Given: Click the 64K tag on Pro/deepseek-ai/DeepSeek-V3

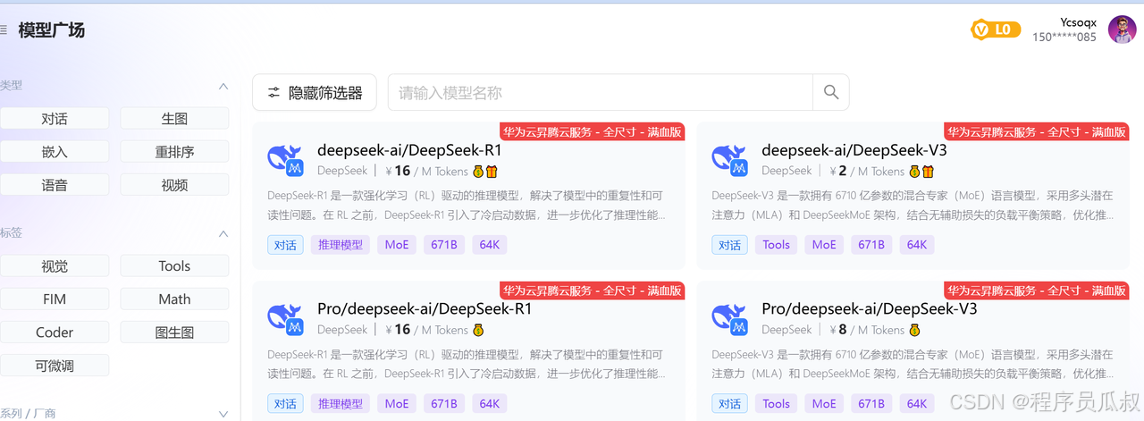Looking at the screenshot, I should (917, 403).
